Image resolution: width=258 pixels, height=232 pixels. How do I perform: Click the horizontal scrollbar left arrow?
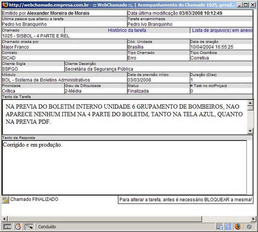(x=3, y=219)
